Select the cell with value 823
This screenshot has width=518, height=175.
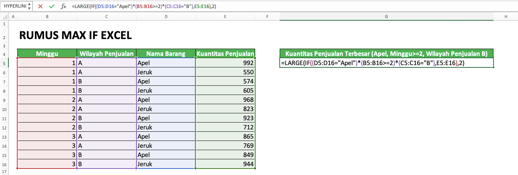pyautogui.click(x=225, y=109)
